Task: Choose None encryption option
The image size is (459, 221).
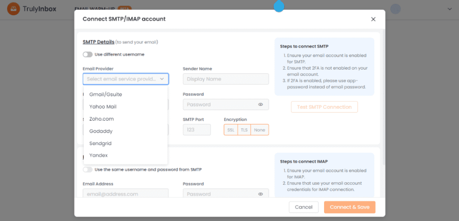Action: pyautogui.click(x=260, y=130)
